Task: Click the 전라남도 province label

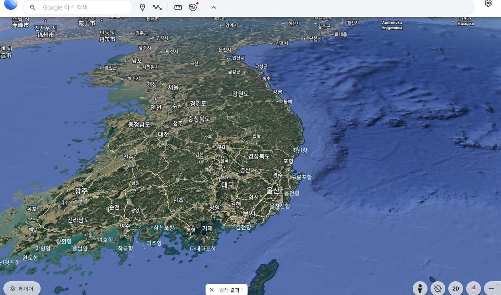Action: [x=78, y=220]
